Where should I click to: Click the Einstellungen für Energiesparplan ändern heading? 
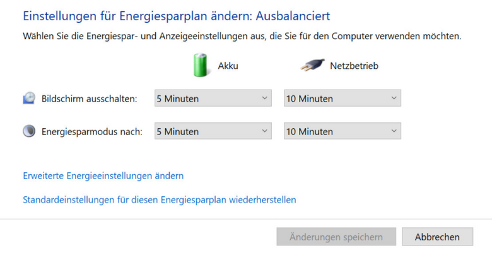point(177,16)
